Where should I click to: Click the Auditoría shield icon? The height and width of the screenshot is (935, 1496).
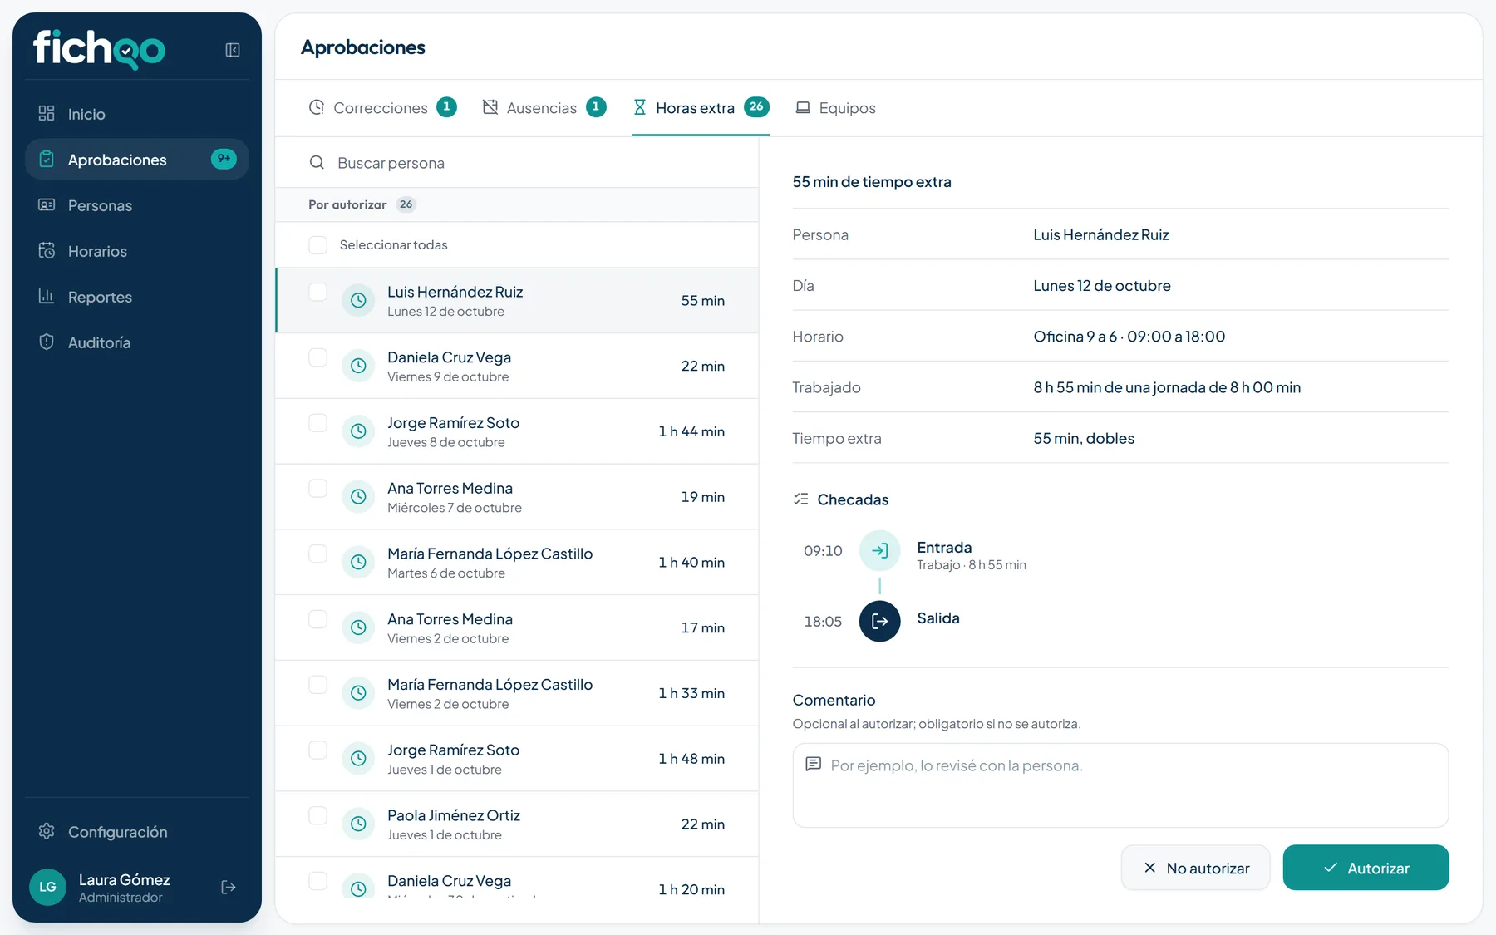click(x=47, y=342)
